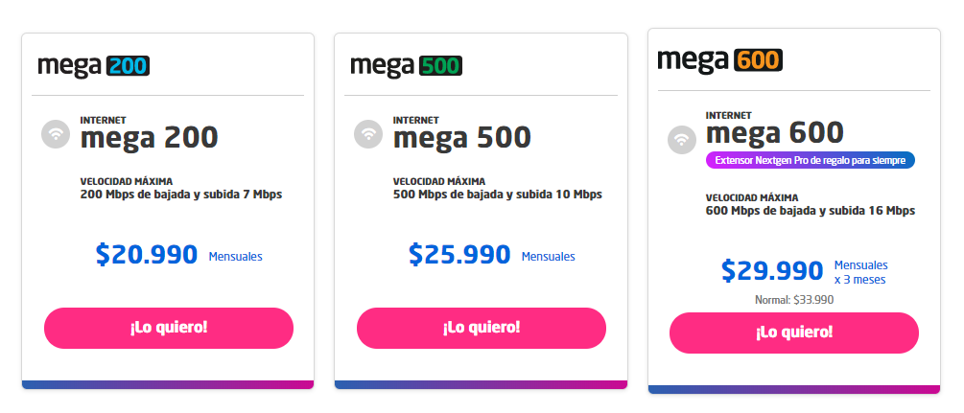Click the wifi icon beside mega 600
The image size is (964, 413).
tap(682, 140)
